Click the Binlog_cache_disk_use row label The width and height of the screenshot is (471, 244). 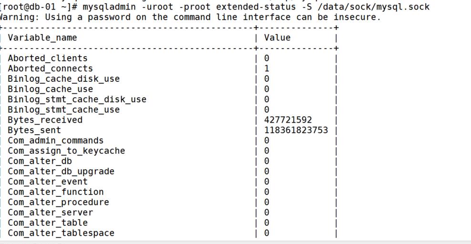(63, 79)
